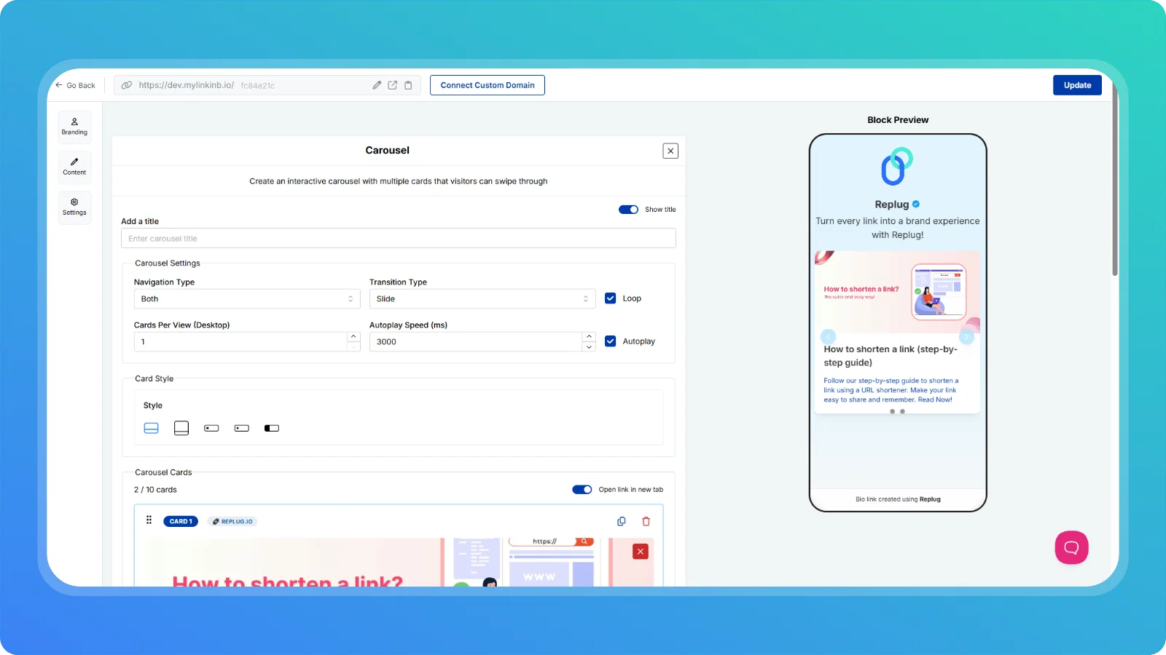Select the fourth card style layout
Image resolution: width=1166 pixels, height=655 pixels.
coord(242,428)
